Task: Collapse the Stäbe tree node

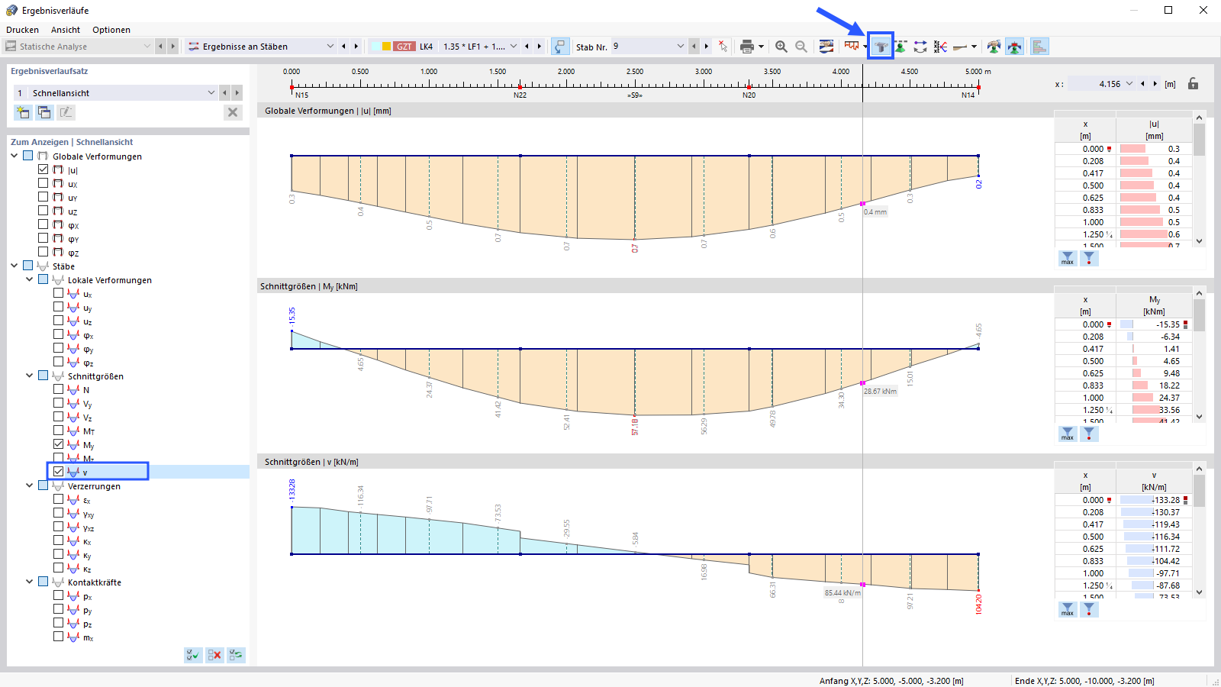Action: [x=14, y=266]
